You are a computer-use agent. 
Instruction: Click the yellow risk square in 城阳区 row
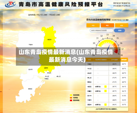click(x=105, y=86)
